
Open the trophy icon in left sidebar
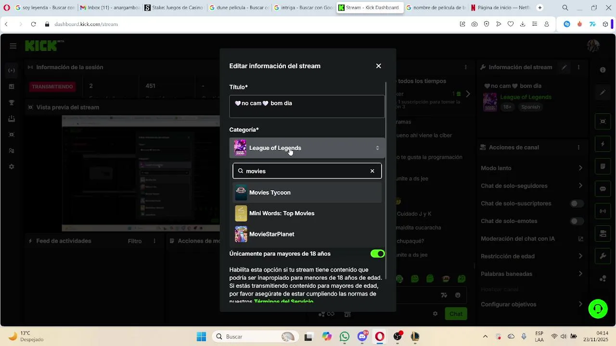pos(12,103)
